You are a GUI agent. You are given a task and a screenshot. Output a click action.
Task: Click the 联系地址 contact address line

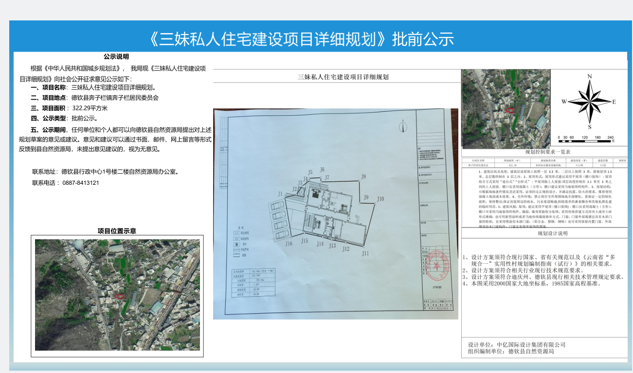pos(105,172)
